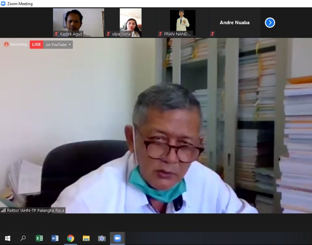Screen dimensions: 312x245
Task: Click the Windows Search icon in the taskbar
Action: click(23, 238)
